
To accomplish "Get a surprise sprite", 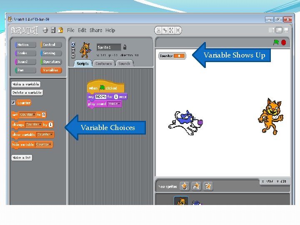I will tap(208, 186).
